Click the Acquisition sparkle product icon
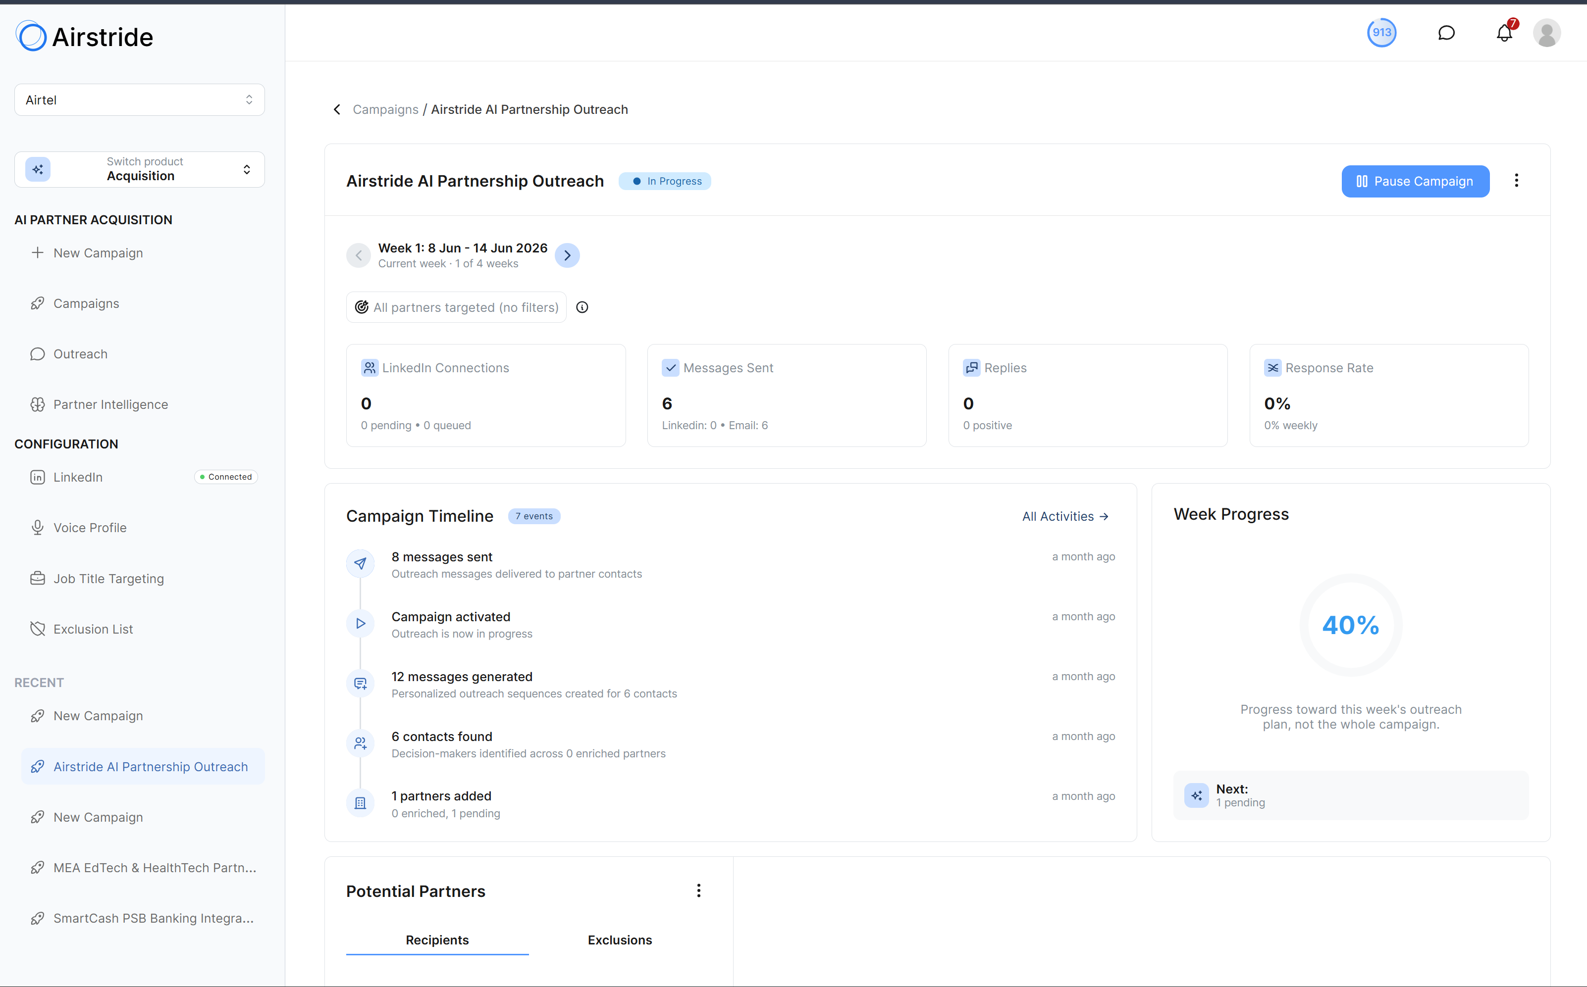Image resolution: width=1587 pixels, height=987 pixels. (x=38, y=169)
